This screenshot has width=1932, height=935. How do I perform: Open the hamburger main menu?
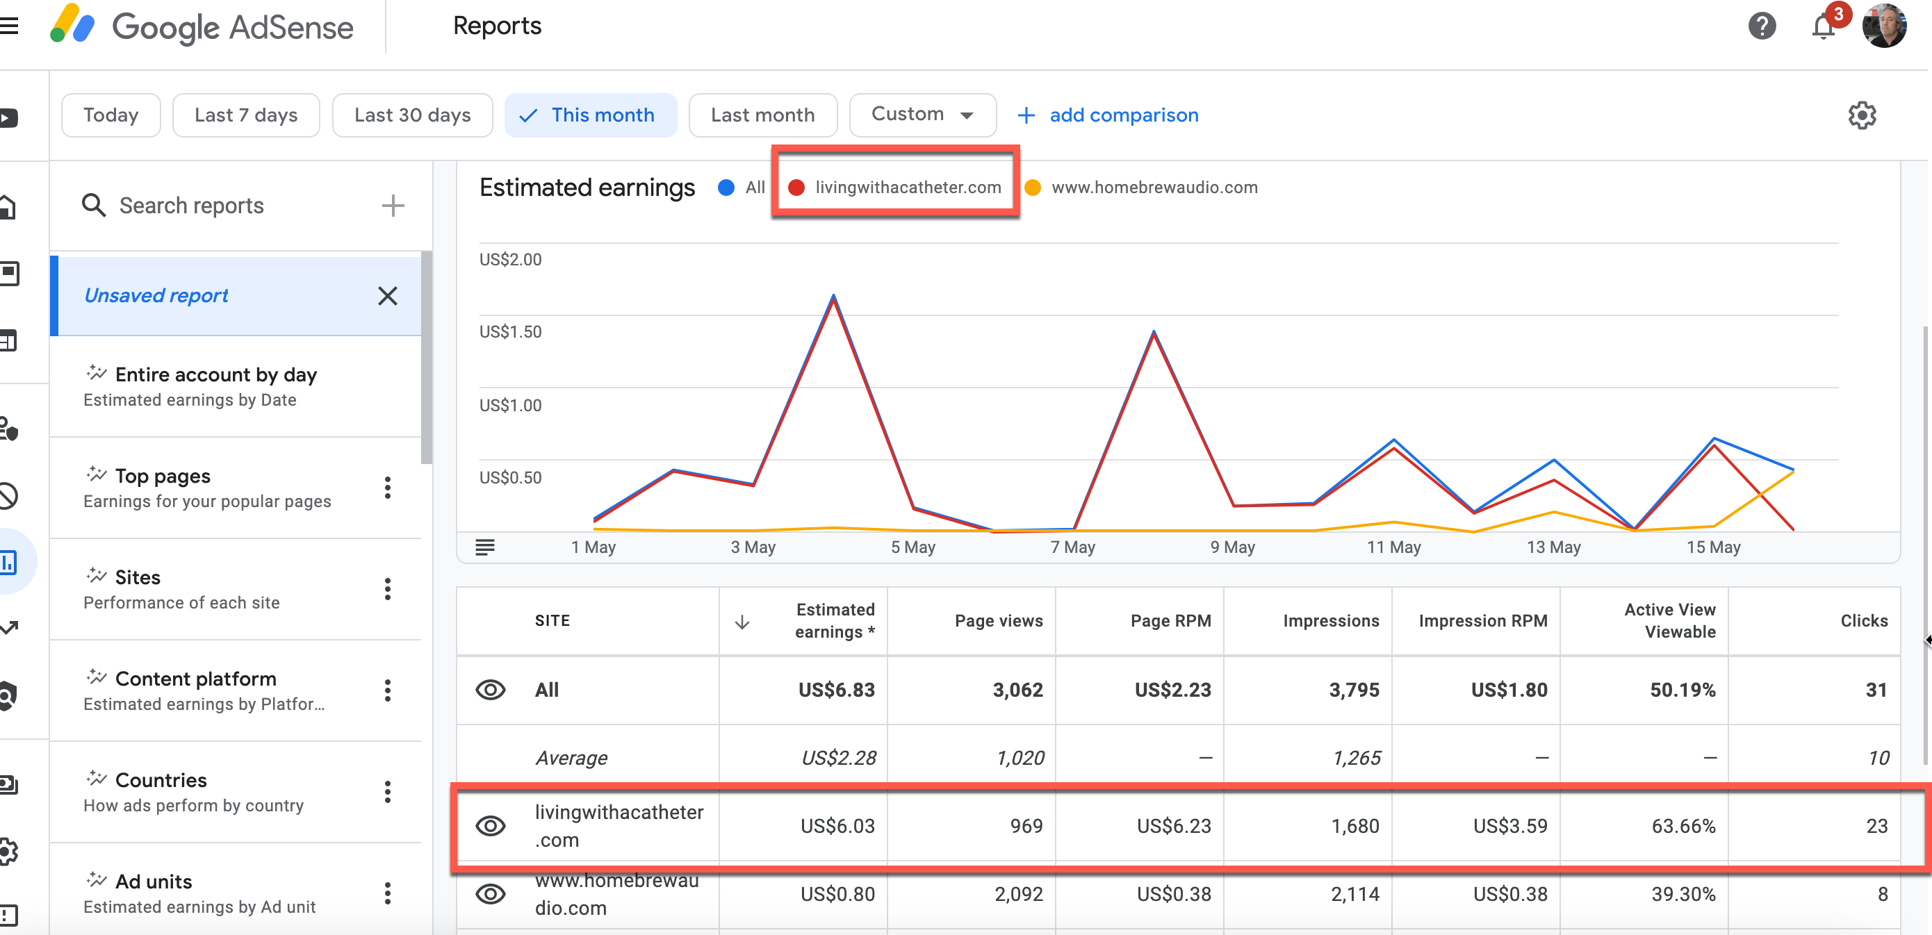[9, 26]
